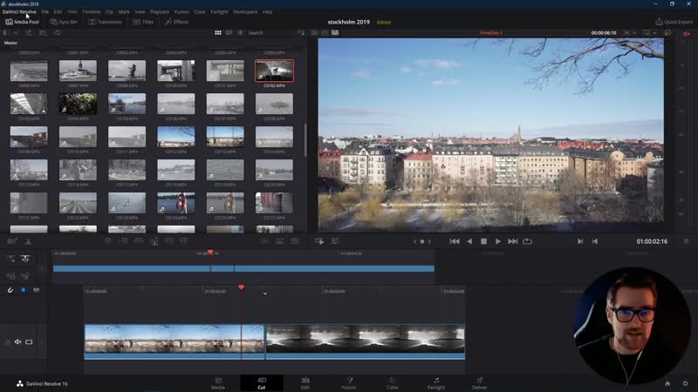Click the media pool vertical scrollbar
Viewport: 698px width, 392px height.
click(305, 139)
